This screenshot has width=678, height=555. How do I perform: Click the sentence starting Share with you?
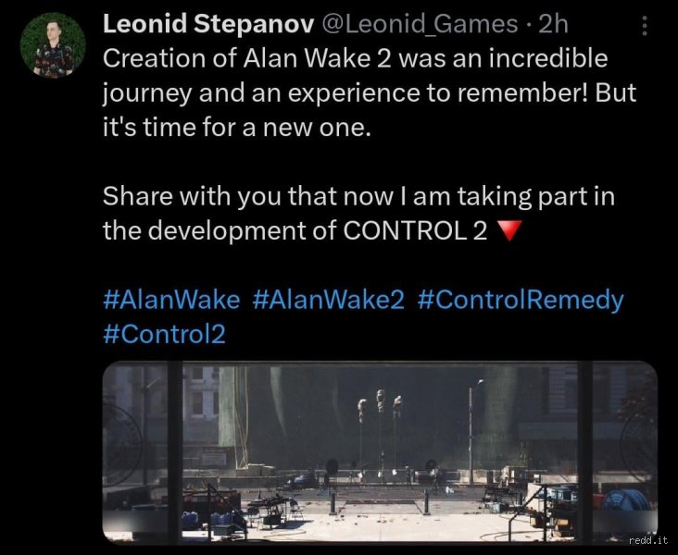click(x=358, y=214)
